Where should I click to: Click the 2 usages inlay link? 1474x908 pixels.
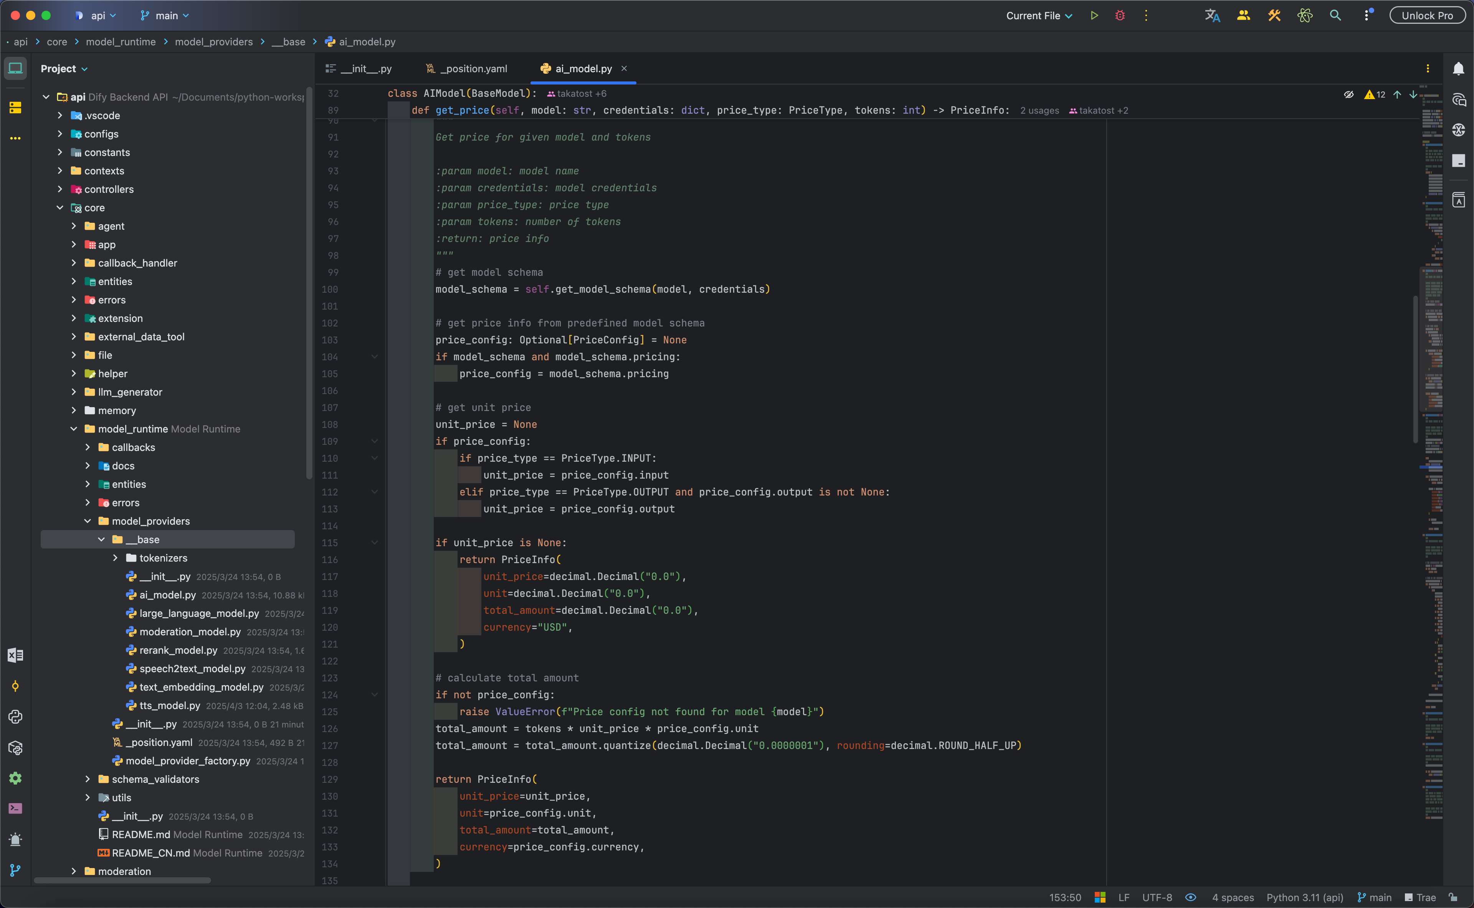pos(1039,111)
